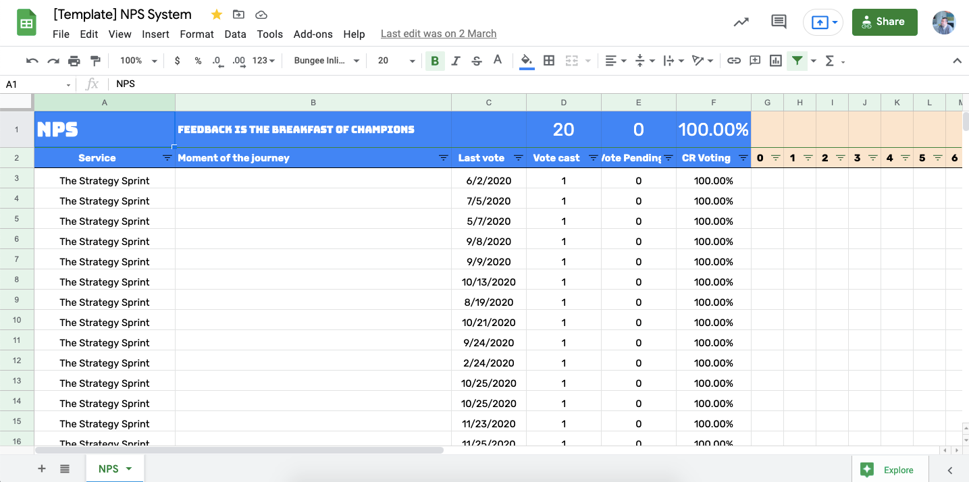Format as currency dollar icon

pyautogui.click(x=177, y=61)
